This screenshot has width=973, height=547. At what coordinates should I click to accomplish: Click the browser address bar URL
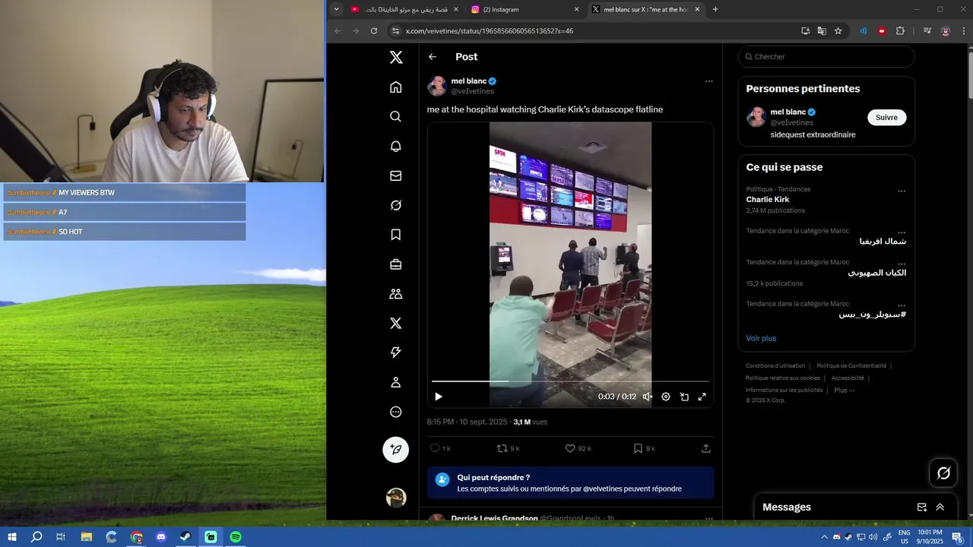coord(490,31)
